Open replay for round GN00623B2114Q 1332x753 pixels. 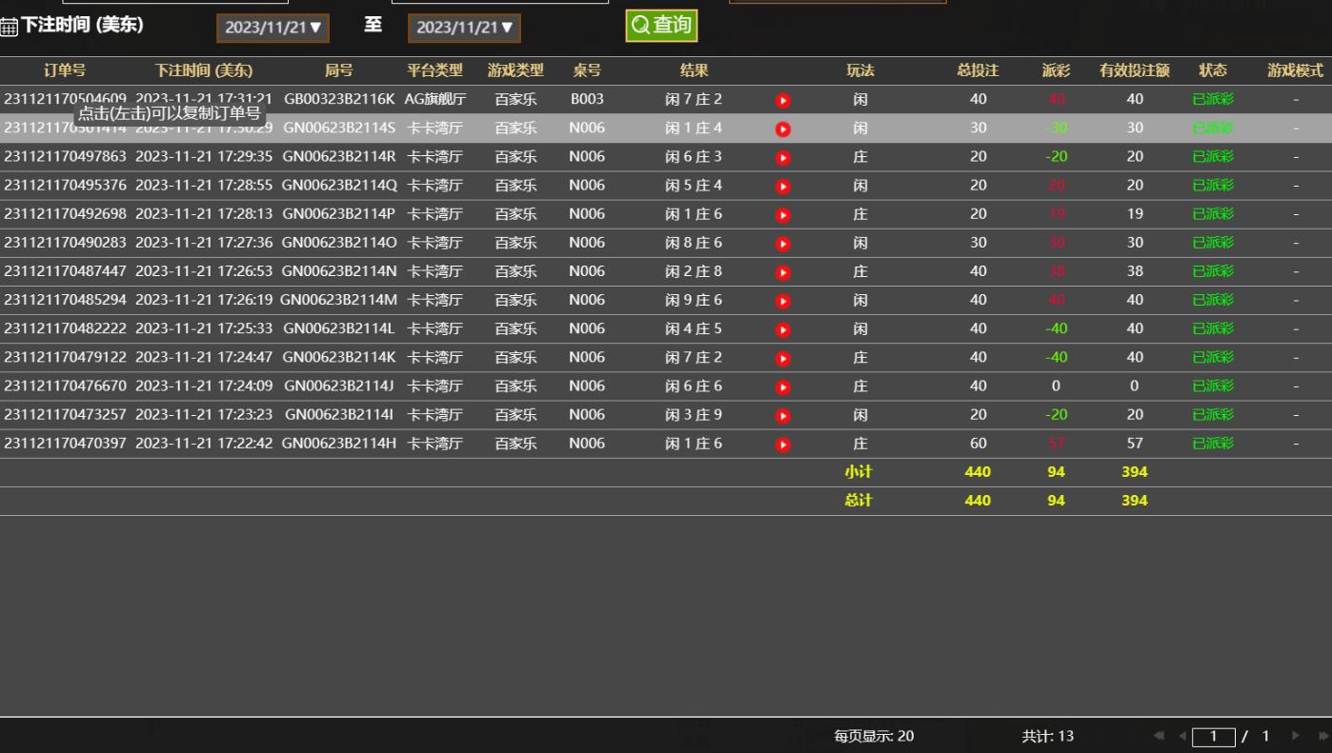point(782,186)
